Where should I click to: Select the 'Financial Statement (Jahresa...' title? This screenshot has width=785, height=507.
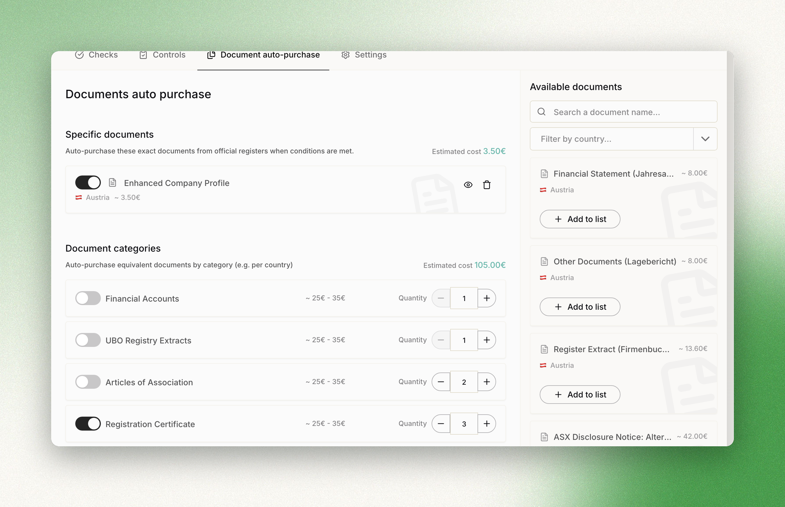(x=614, y=174)
